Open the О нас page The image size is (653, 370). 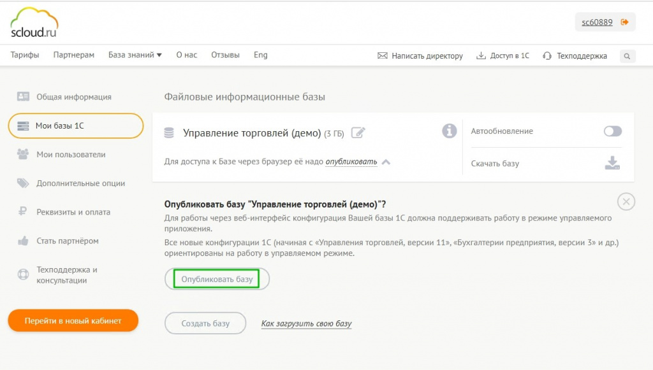click(x=187, y=55)
